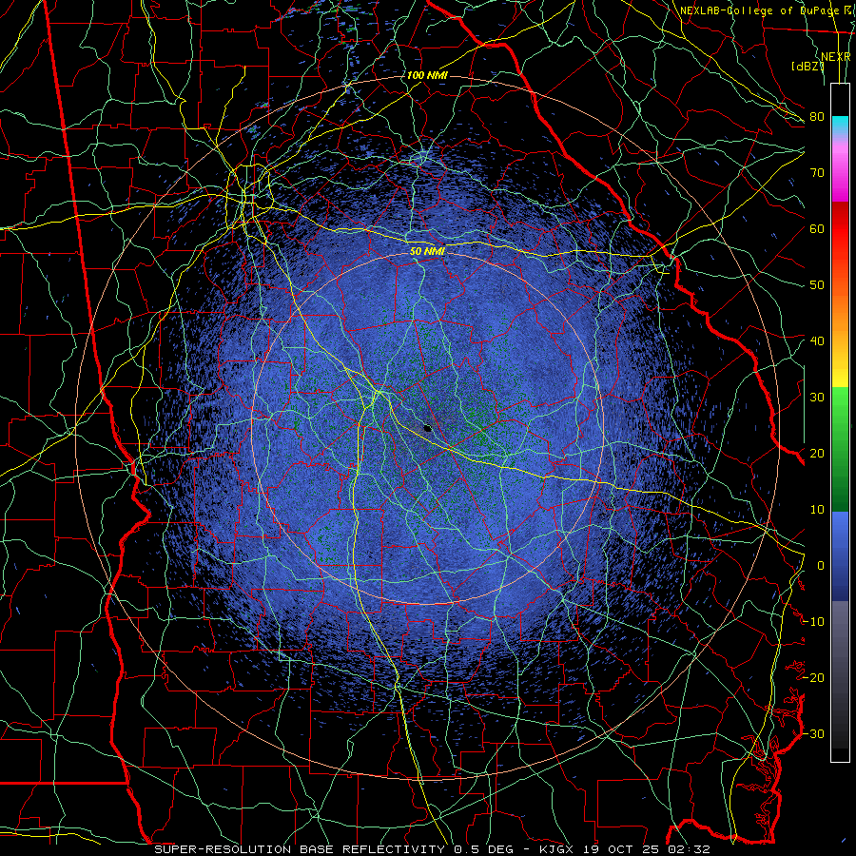Click the "-30" value on the dBZ scale

pos(813,733)
